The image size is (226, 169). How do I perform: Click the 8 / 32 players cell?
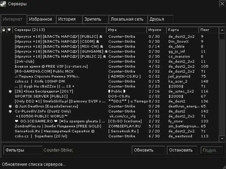point(154,101)
